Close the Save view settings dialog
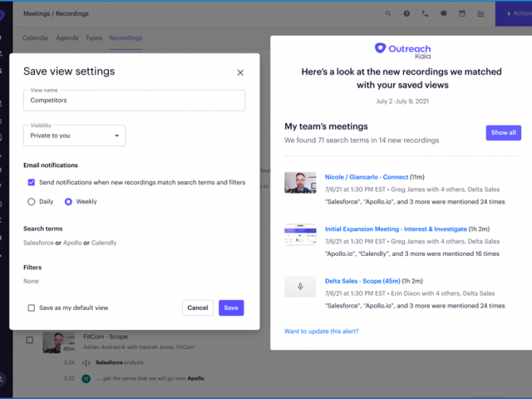Screen dimensions: 532x399 coord(240,72)
